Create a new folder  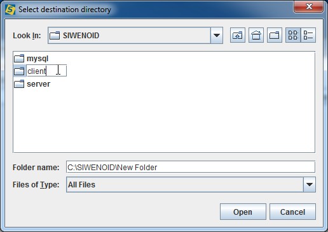tap(275, 35)
